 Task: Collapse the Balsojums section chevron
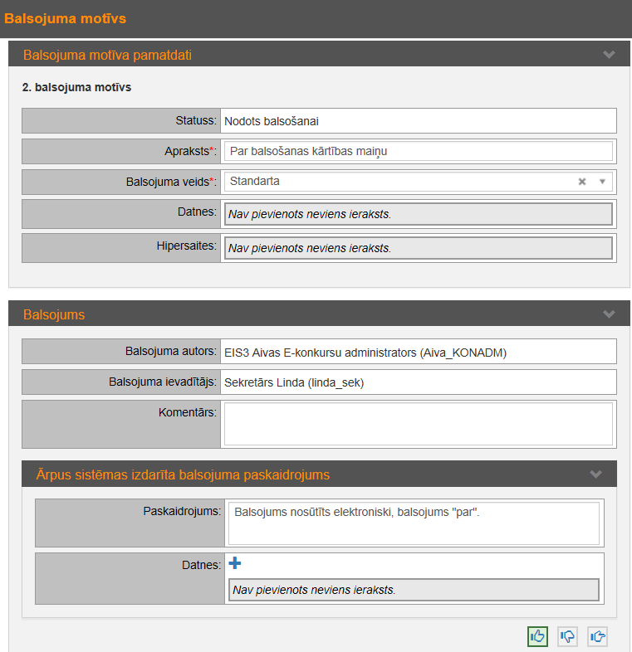[x=609, y=314]
